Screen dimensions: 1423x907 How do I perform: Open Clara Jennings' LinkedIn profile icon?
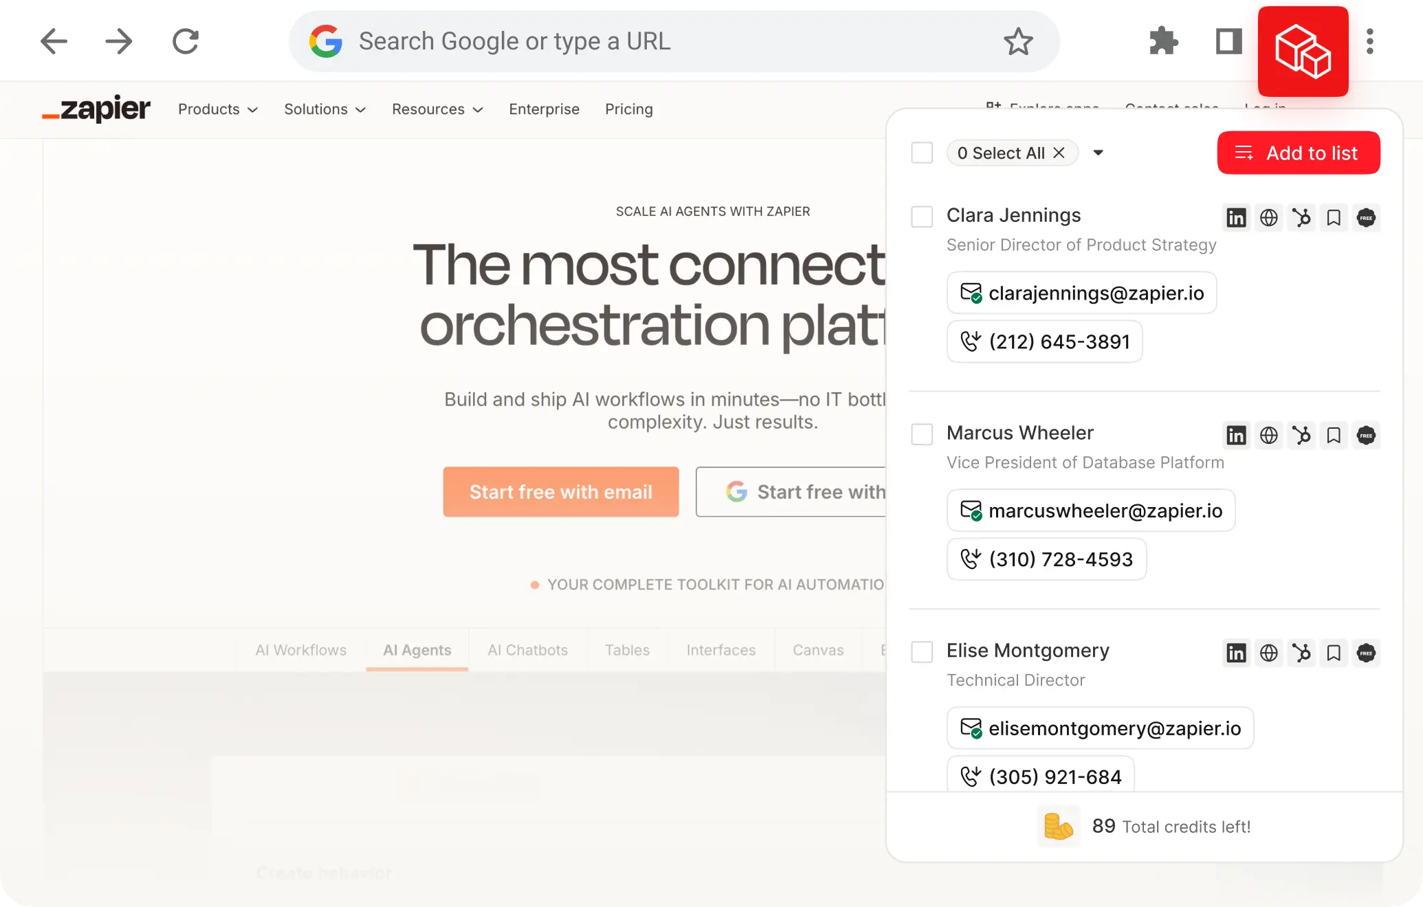click(1236, 218)
